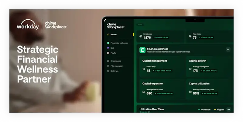Screen dimensions: 243x122
Task: Click the large green Financial wellness logo
Action: coord(142,50)
